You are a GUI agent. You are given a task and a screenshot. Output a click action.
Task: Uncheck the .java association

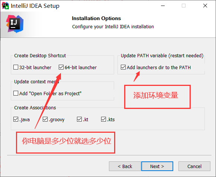point(16,119)
